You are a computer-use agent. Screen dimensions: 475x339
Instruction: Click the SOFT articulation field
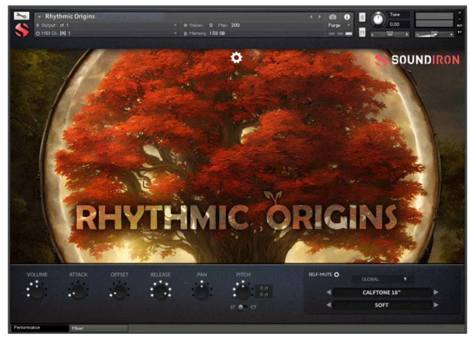point(382,305)
